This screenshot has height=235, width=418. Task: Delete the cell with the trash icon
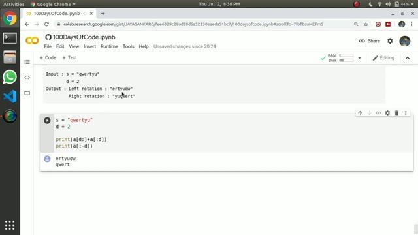pos(396,113)
